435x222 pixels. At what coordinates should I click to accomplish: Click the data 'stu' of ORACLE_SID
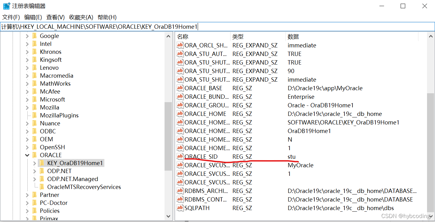pyautogui.click(x=292, y=157)
